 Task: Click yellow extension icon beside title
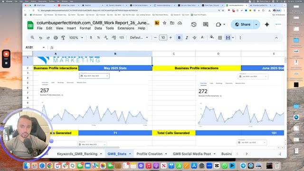click(x=157, y=23)
